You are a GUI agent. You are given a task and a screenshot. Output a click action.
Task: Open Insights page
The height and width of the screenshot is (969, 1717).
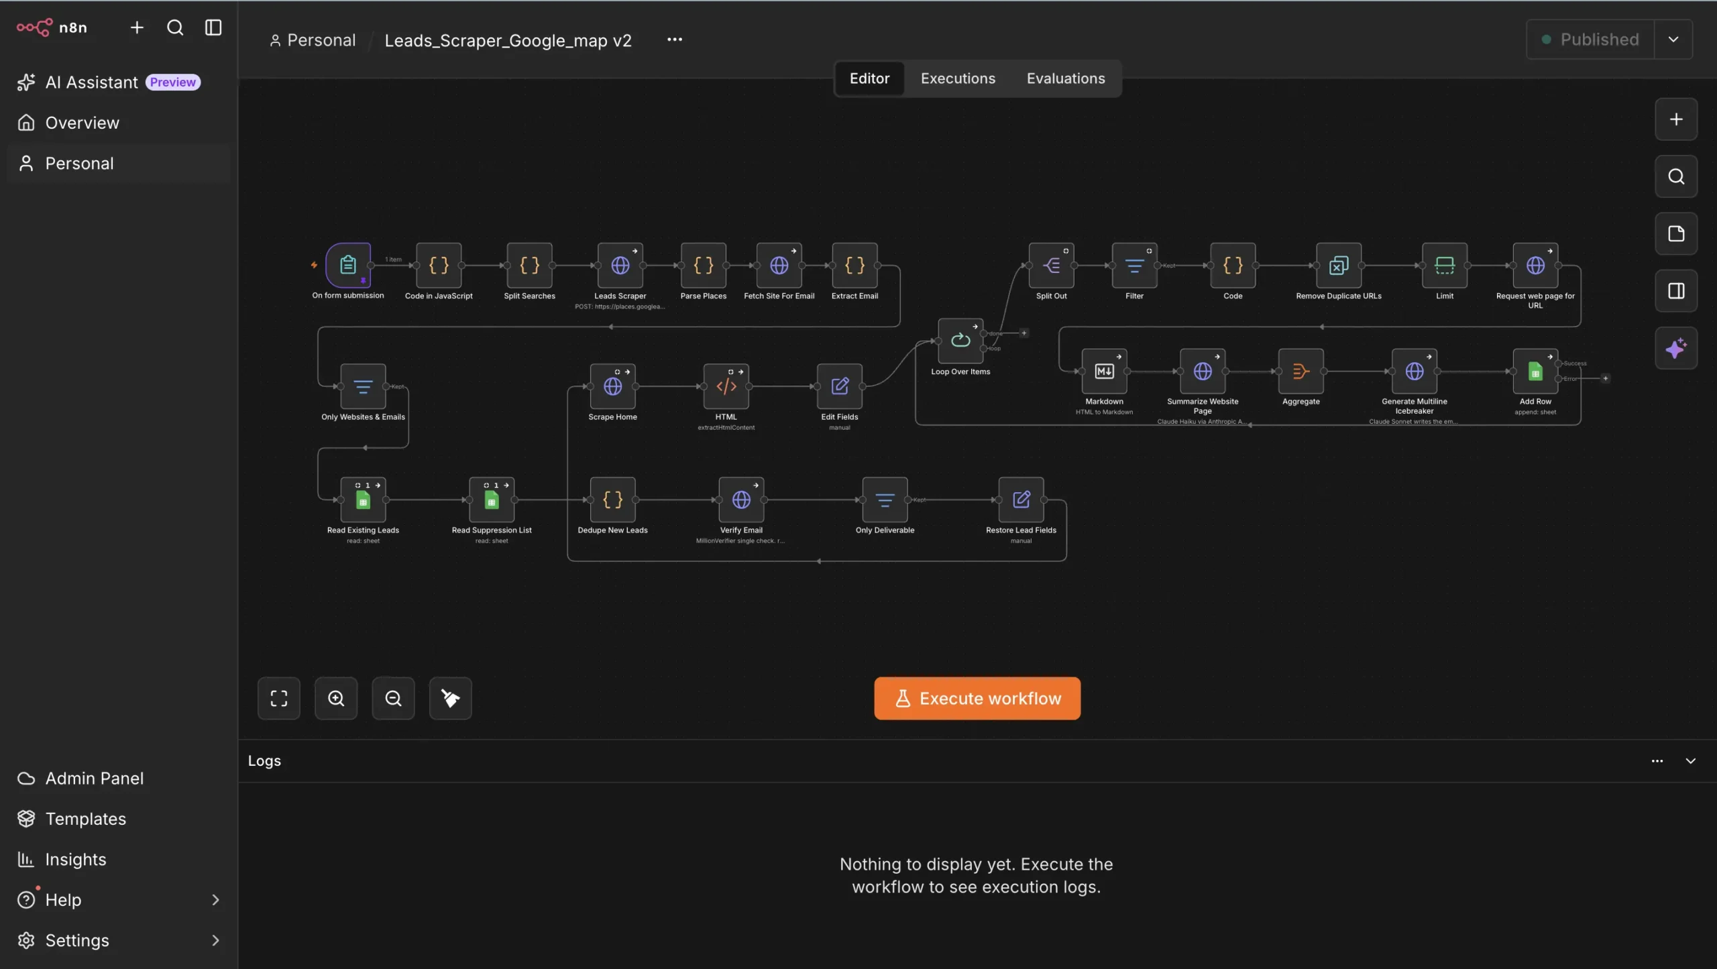pyautogui.click(x=119, y=860)
